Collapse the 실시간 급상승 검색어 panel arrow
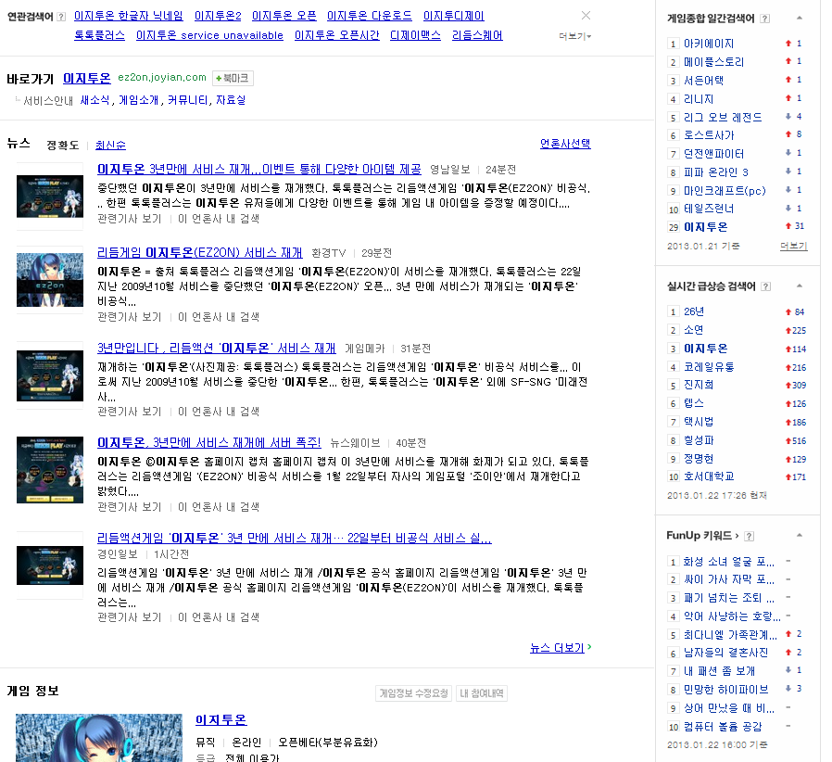The height and width of the screenshot is (762, 832). coord(799,286)
